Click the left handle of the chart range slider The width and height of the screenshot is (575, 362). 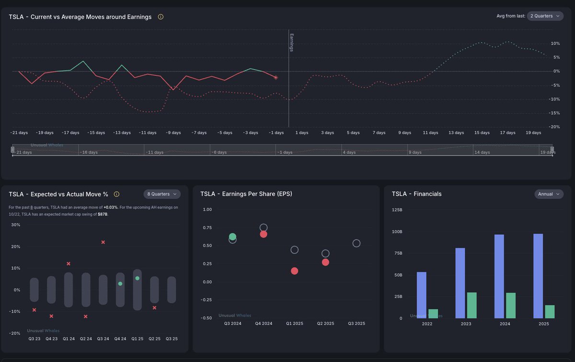click(x=13, y=150)
